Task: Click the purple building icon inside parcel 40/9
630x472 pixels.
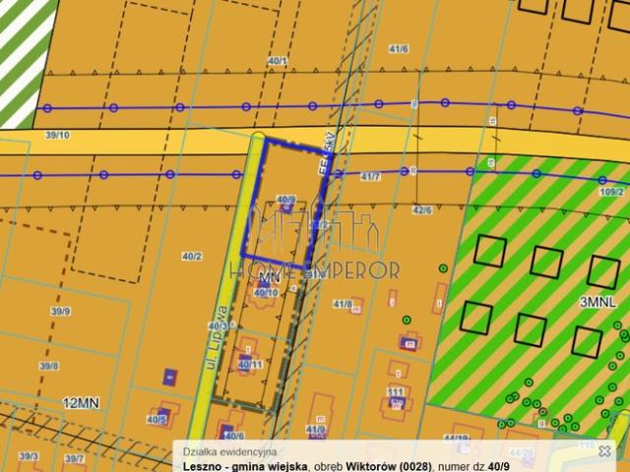Action: pyautogui.click(x=286, y=209)
